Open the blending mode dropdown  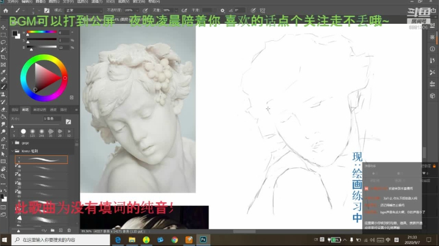point(84,10)
